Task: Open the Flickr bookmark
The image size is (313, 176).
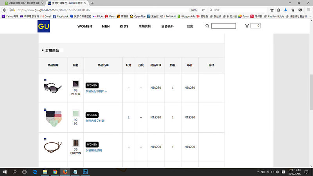Action: 98,16
